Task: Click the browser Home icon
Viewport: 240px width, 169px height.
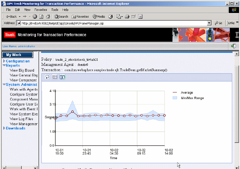Action: tap(48, 17)
